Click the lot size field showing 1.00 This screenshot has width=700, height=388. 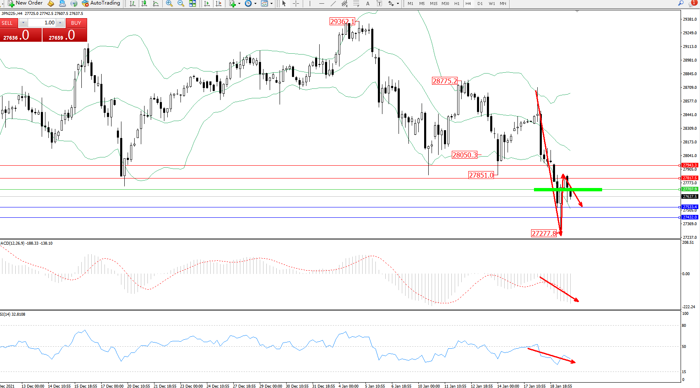[43, 23]
